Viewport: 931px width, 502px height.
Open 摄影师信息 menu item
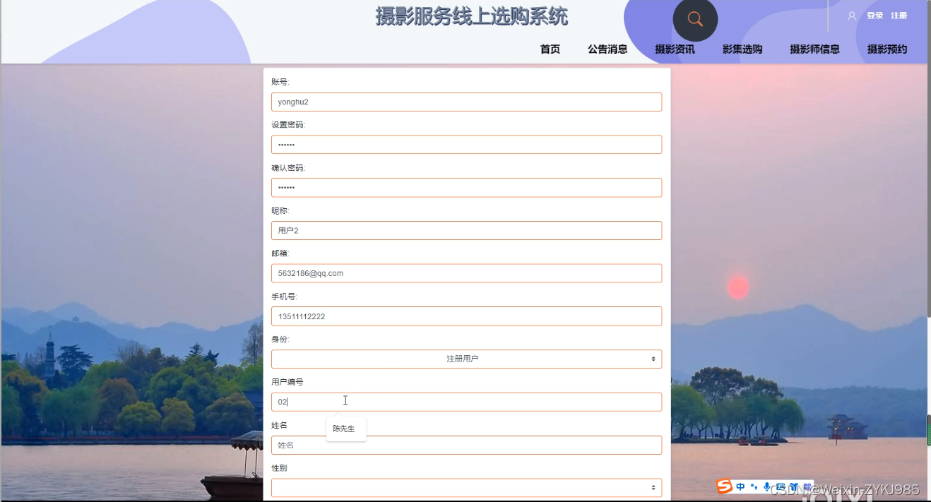tap(814, 49)
